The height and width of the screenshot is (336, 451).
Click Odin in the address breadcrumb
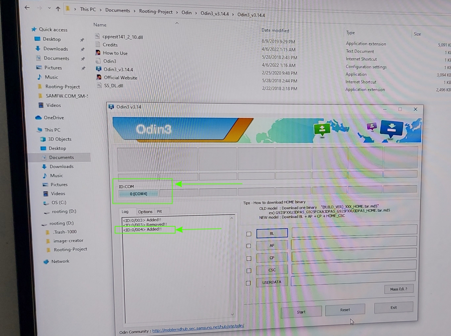tap(186, 13)
